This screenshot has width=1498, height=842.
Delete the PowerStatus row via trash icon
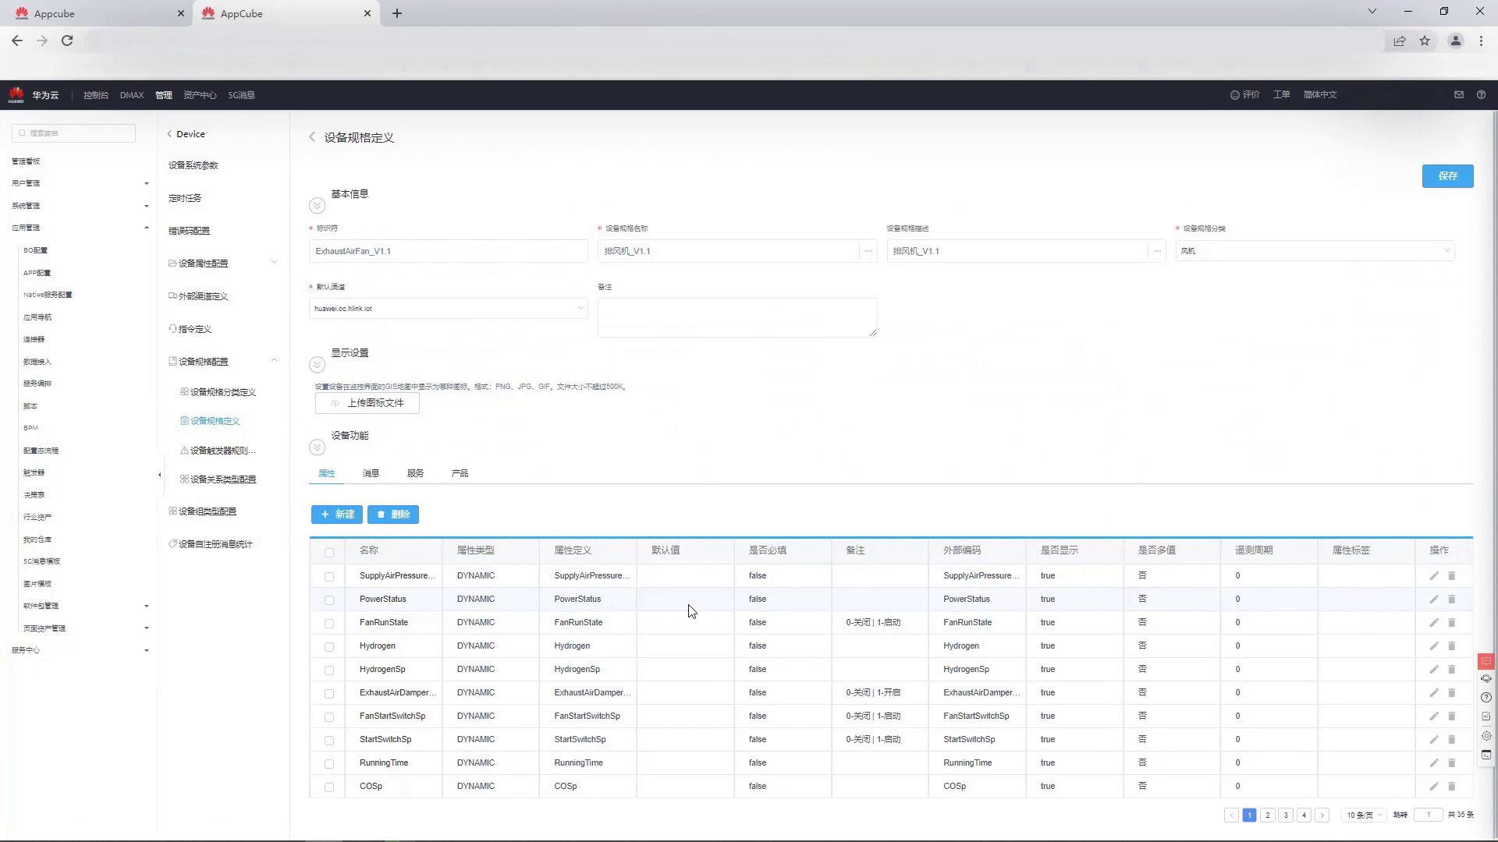click(1452, 600)
